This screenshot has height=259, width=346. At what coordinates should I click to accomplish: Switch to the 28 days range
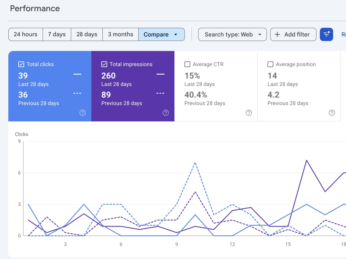tap(87, 34)
